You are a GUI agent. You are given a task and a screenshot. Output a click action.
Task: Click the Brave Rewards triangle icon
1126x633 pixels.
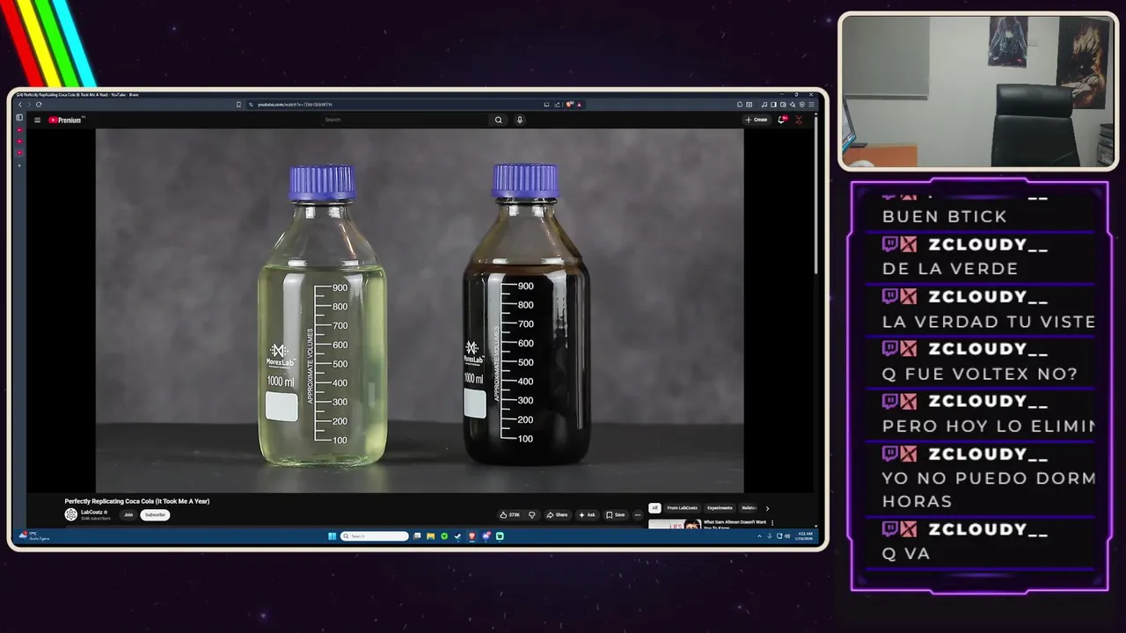[x=580, y=105]
